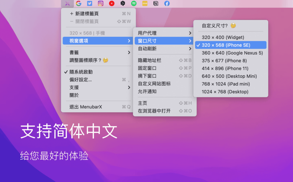
Task: Launch YouTube from the menu bar
Action: [111, 3]
